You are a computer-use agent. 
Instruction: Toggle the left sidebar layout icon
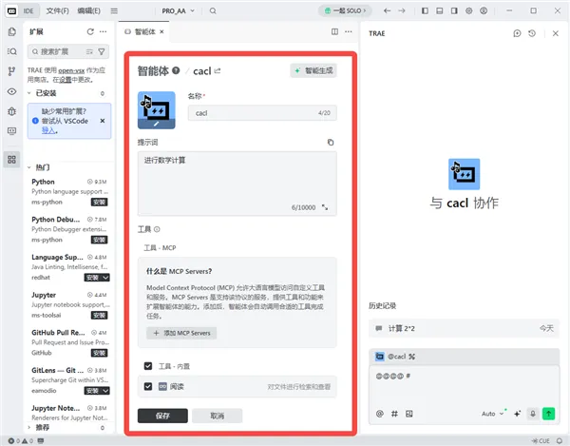click(x=425, y=10)
